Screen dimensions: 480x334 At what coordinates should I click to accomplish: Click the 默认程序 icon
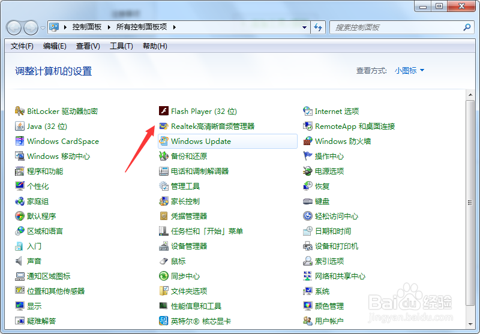click(x=20, y=216)
